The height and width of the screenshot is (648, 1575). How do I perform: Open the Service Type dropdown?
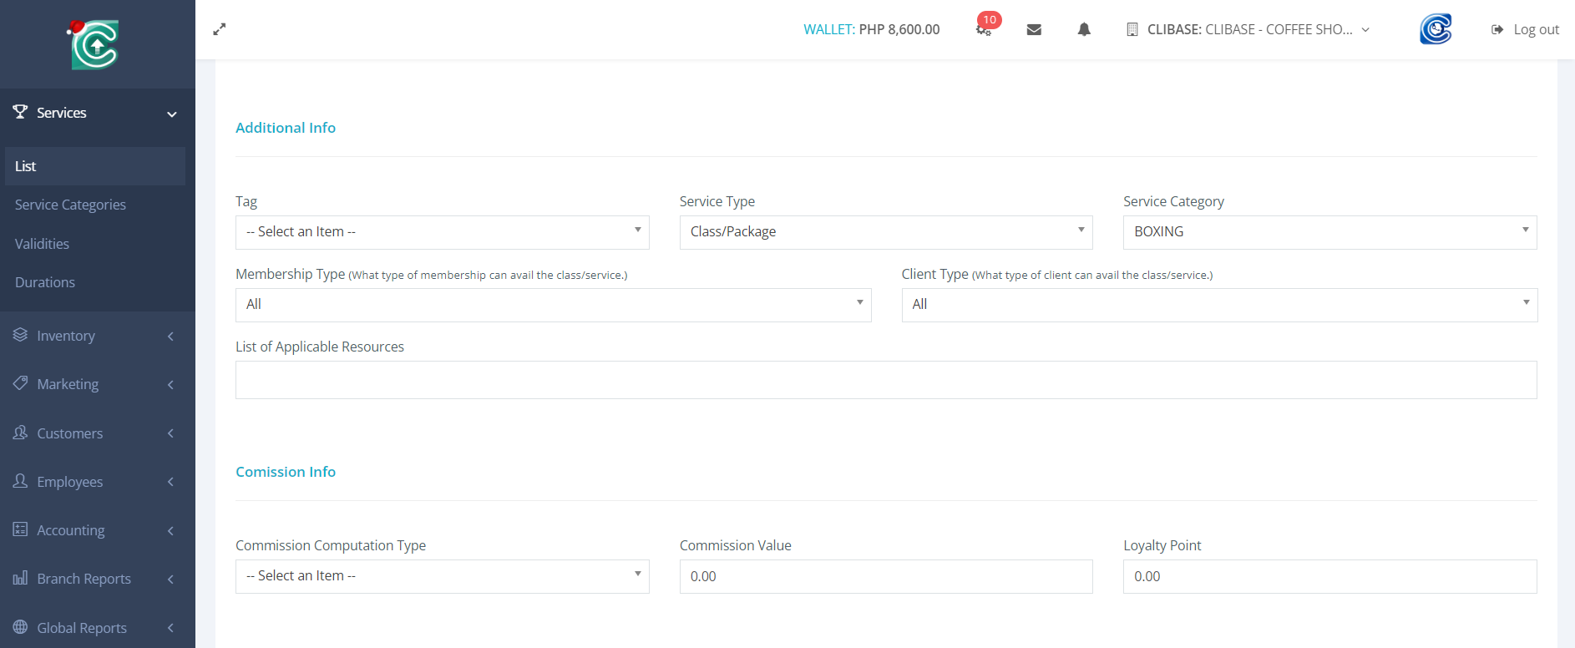[885, 232]
